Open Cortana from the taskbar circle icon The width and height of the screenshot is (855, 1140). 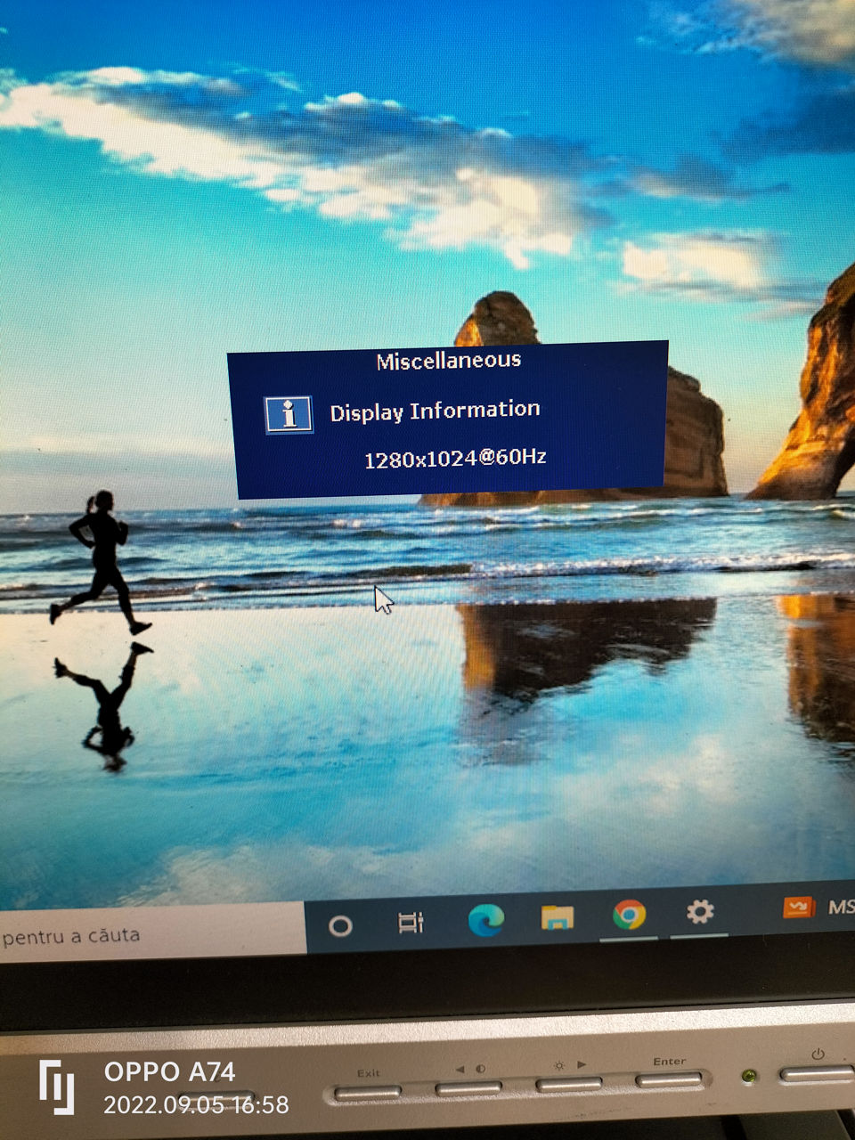click(x=340, y=926)
